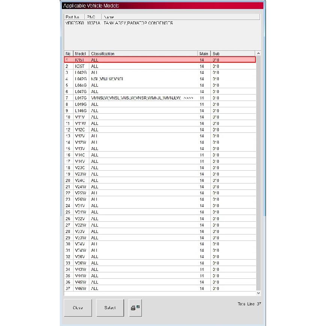Click the TANK ASSY,RADIATOR CONDENSER part name
The width and height of the screenshot is (326, 326).
138,23
